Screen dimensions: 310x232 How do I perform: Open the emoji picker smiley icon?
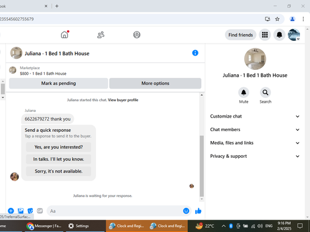(x=186, y=211)
